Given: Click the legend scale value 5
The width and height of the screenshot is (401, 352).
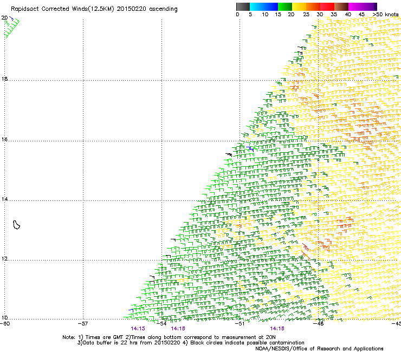Looking at the screenshot, I should coord(250,15).
